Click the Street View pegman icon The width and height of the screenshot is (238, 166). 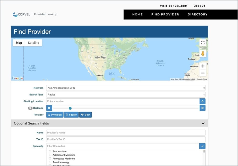click(x=203, y=53)
